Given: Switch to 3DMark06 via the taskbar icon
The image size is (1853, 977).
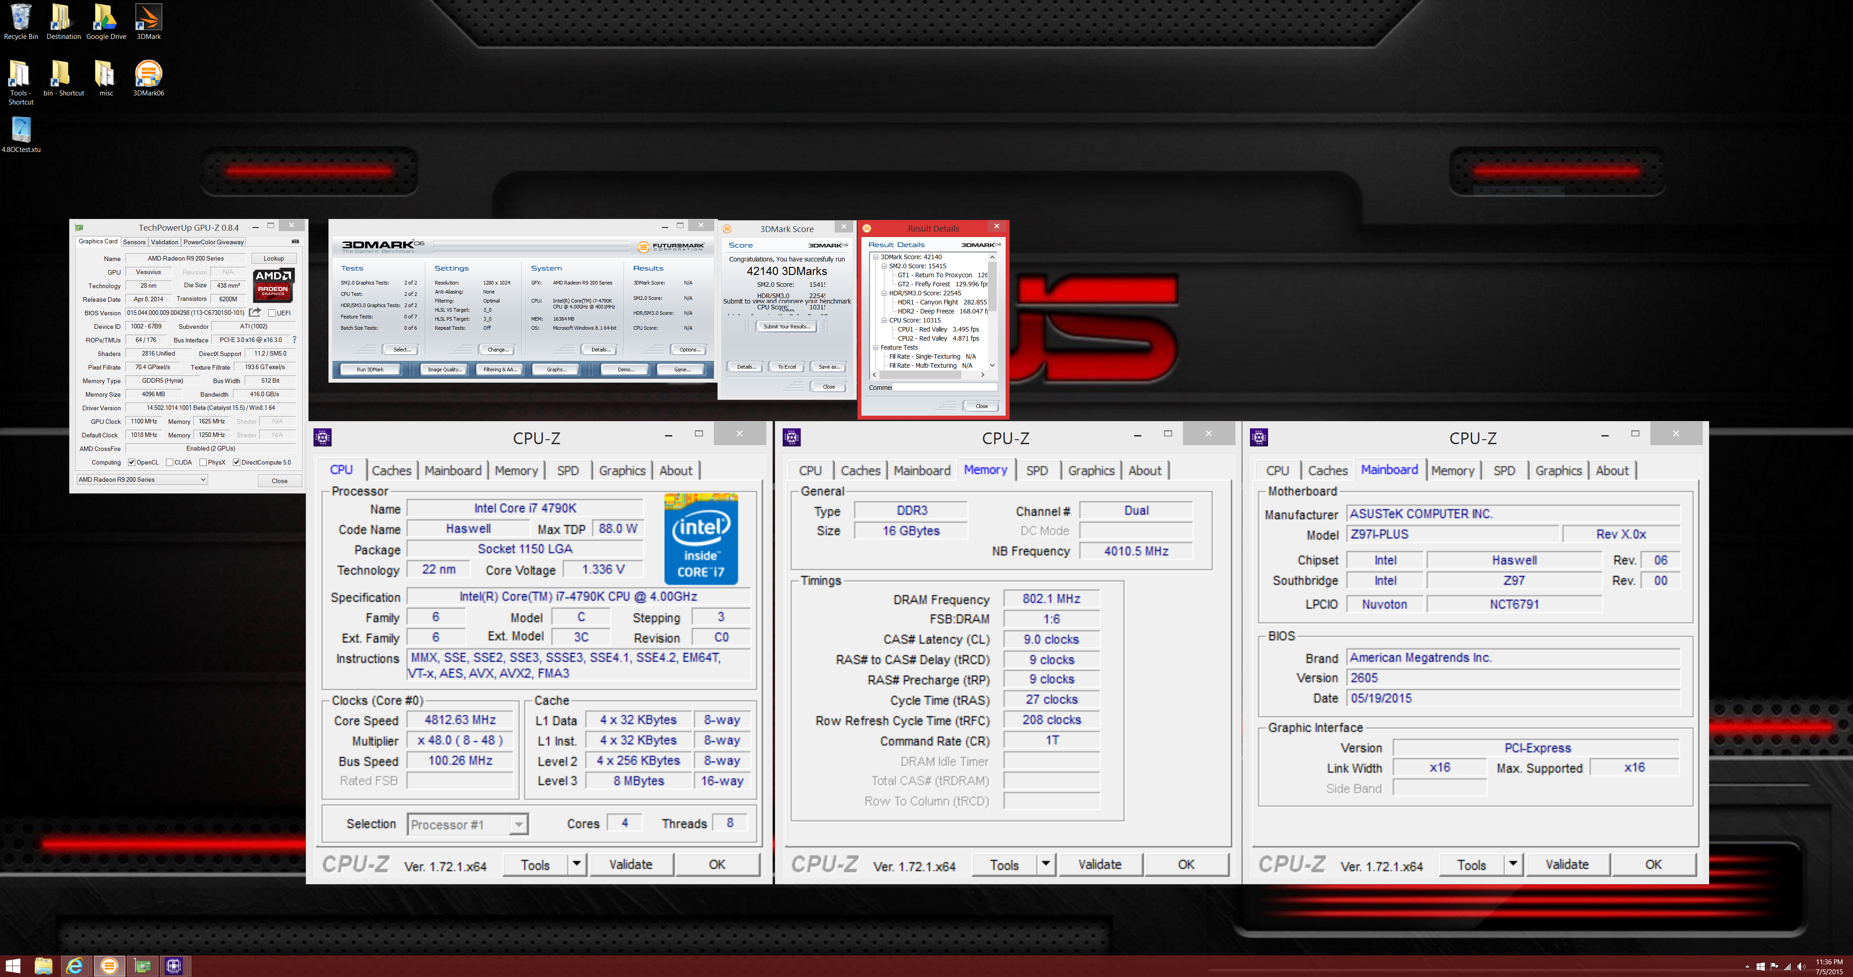Looking at the screenshot, I should [109, 966].
